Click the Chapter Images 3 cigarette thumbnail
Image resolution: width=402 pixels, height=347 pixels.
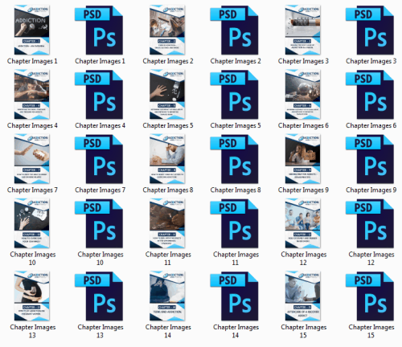303,30
